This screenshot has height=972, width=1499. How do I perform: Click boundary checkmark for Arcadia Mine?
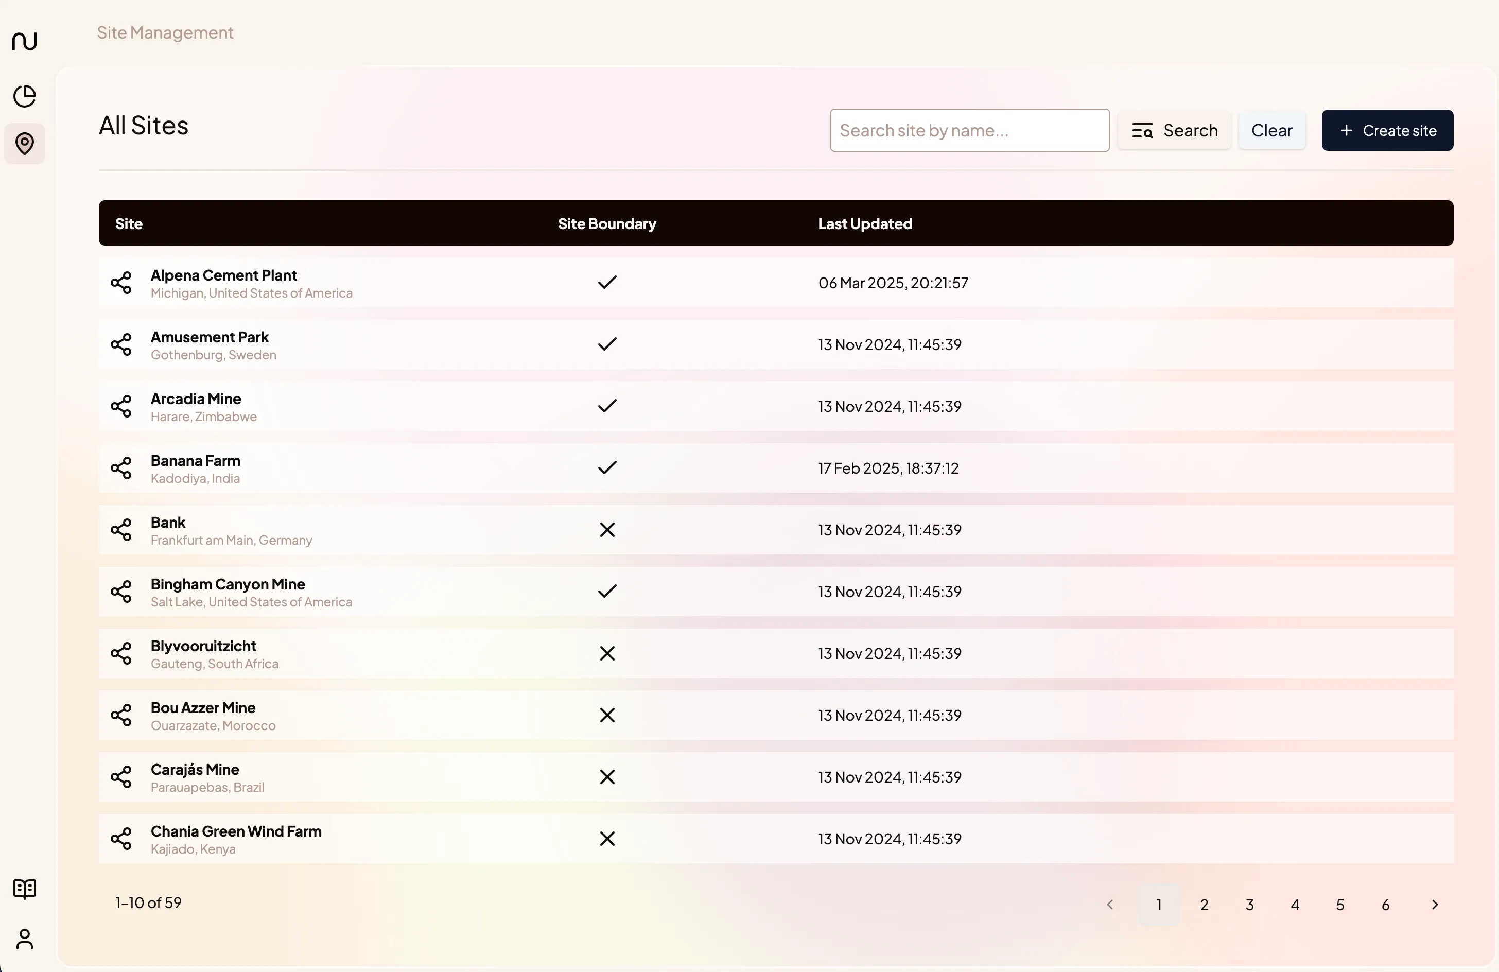607,406
